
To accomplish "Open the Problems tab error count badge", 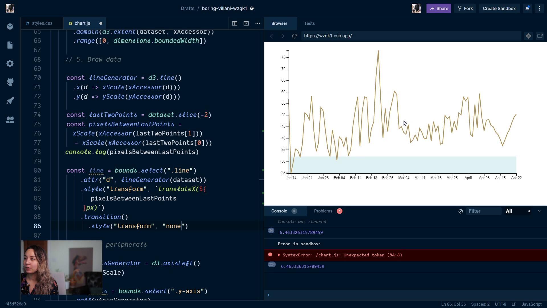I will pyautogui.click(x=340, y=211).
